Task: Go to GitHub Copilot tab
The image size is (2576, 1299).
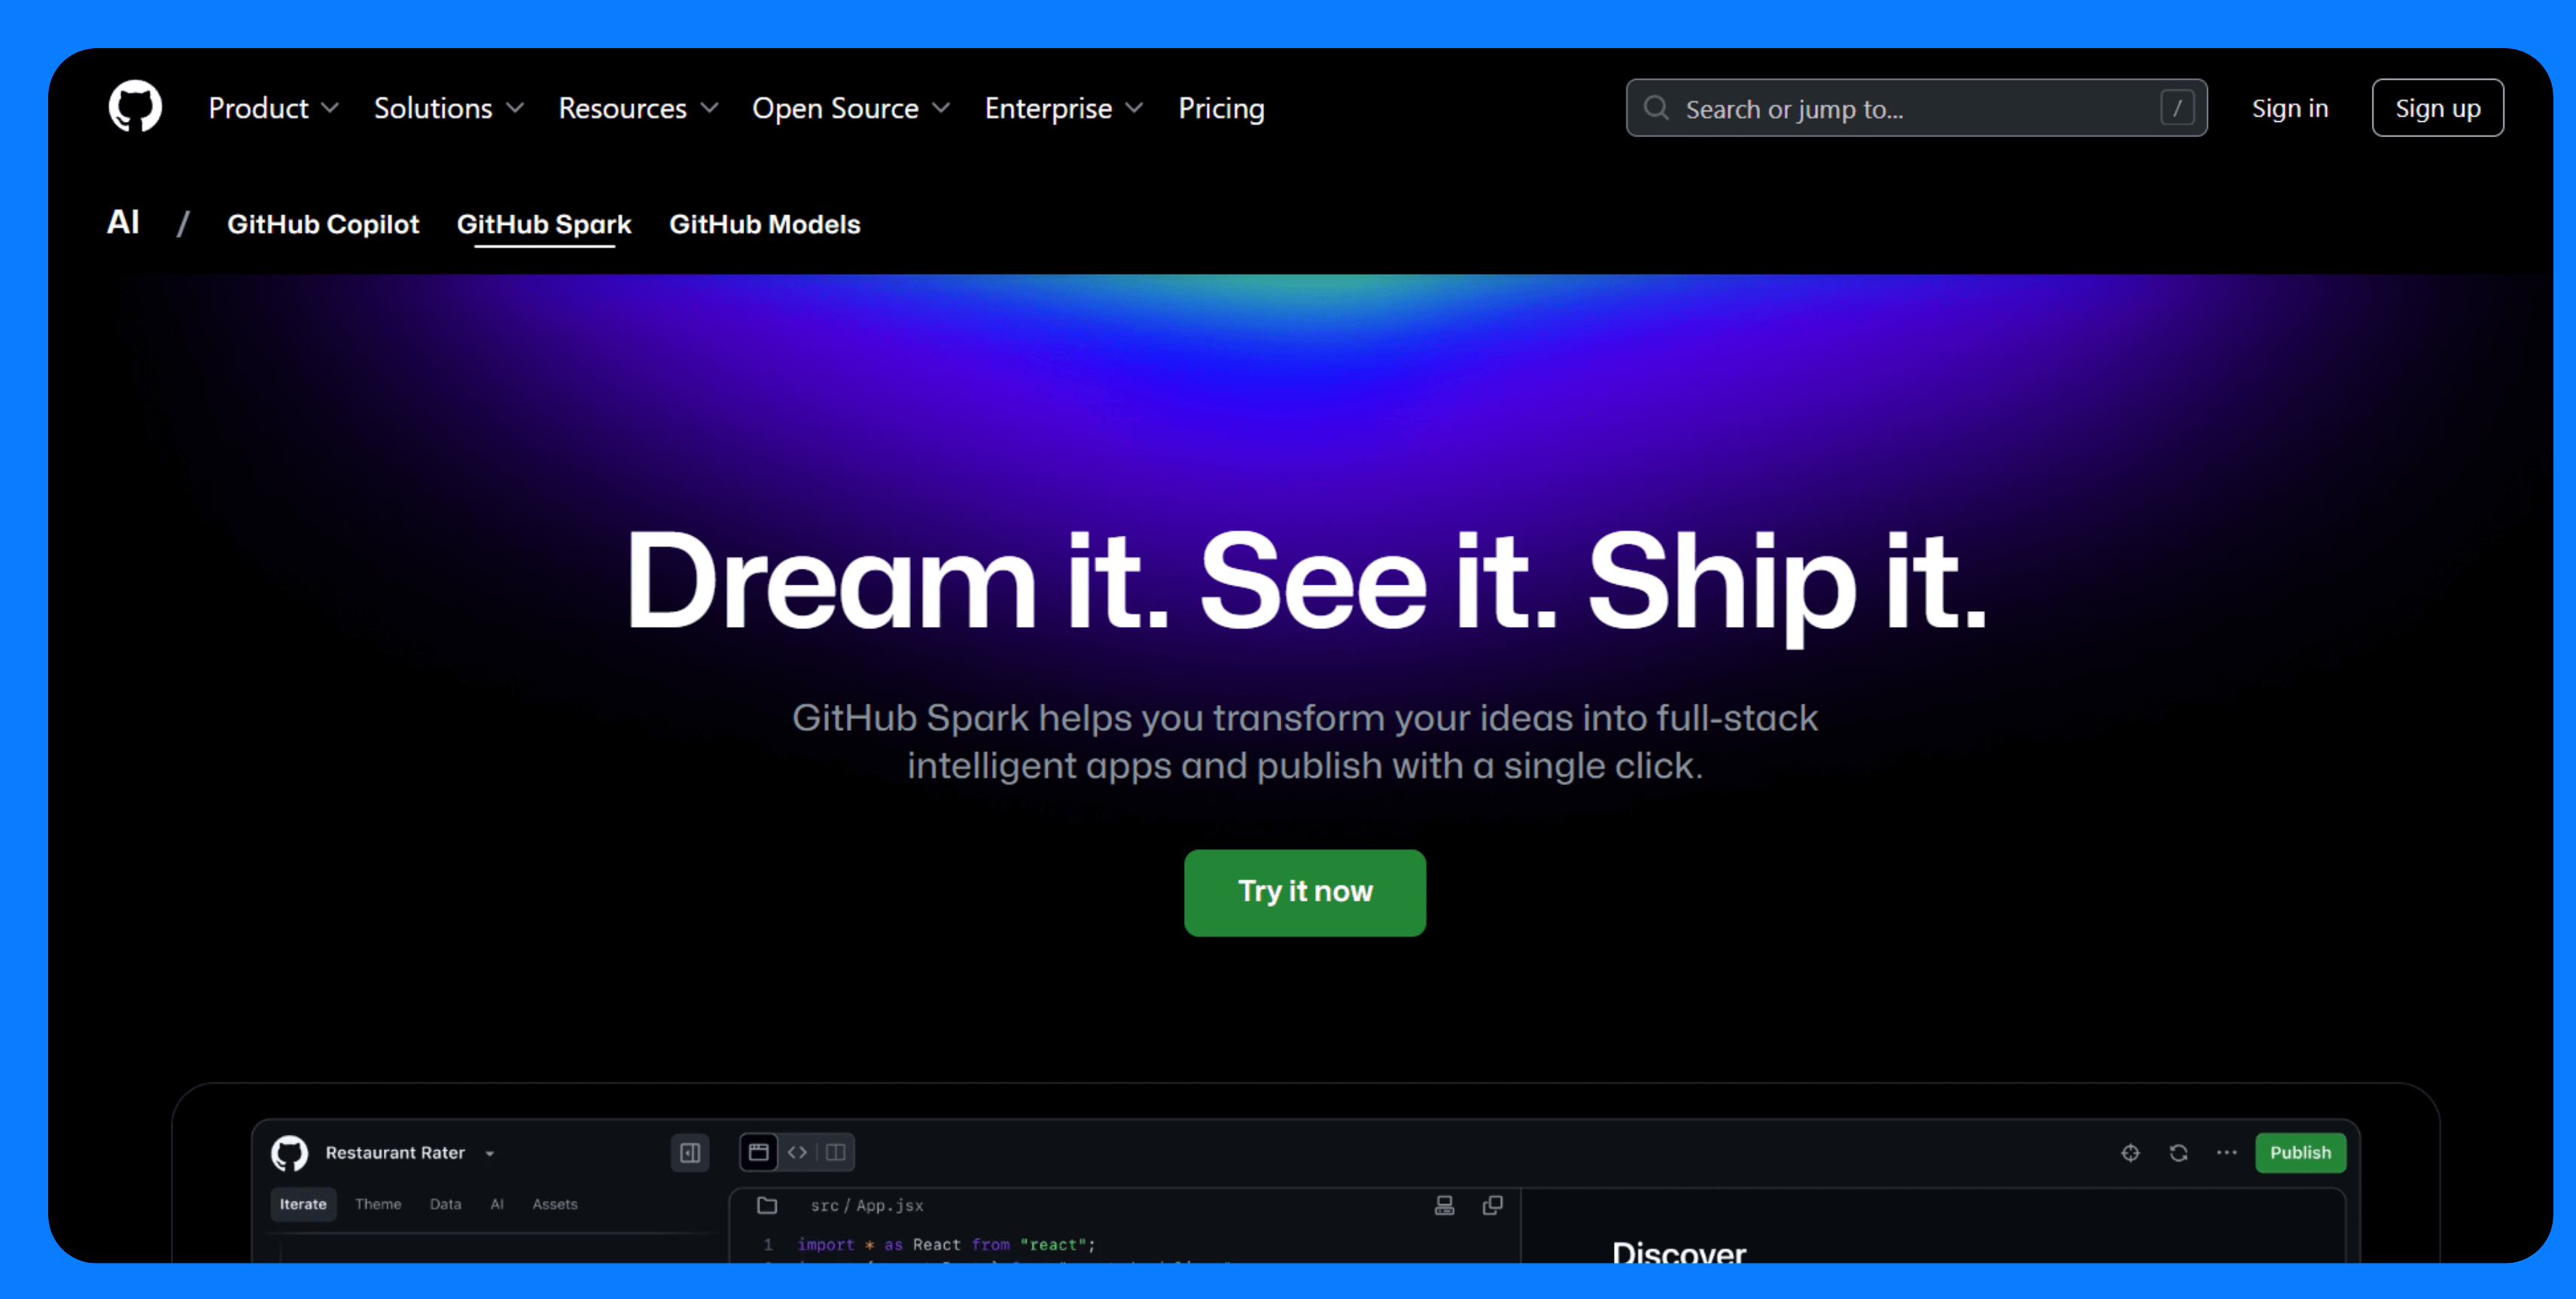Action: (x=323, y=224)
